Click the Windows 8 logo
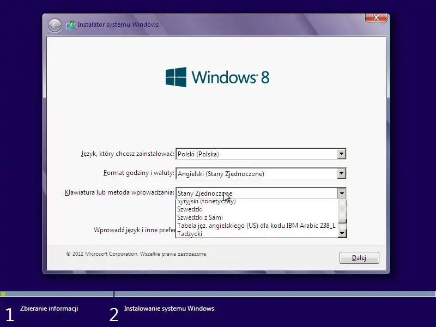 (x=217, y=77)
